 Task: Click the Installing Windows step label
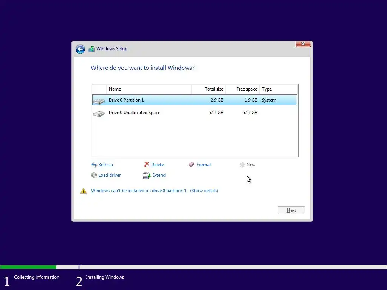pos(105,277)
